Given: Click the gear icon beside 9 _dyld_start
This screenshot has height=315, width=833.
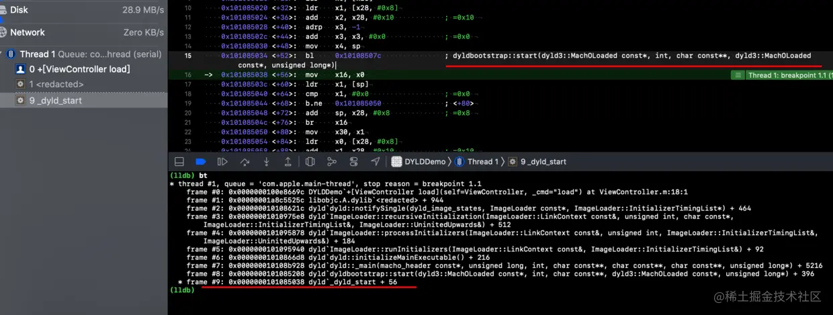Looking at the screenshot, I should click(21, 100).
